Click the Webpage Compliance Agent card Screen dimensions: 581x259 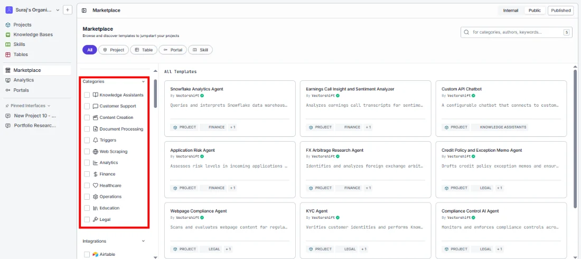pyautogui.click(x=230, y=230)
